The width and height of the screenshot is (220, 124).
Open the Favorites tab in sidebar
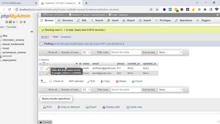(x=11, y=27)
